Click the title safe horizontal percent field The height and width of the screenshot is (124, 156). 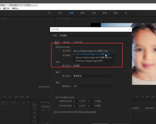75,101
